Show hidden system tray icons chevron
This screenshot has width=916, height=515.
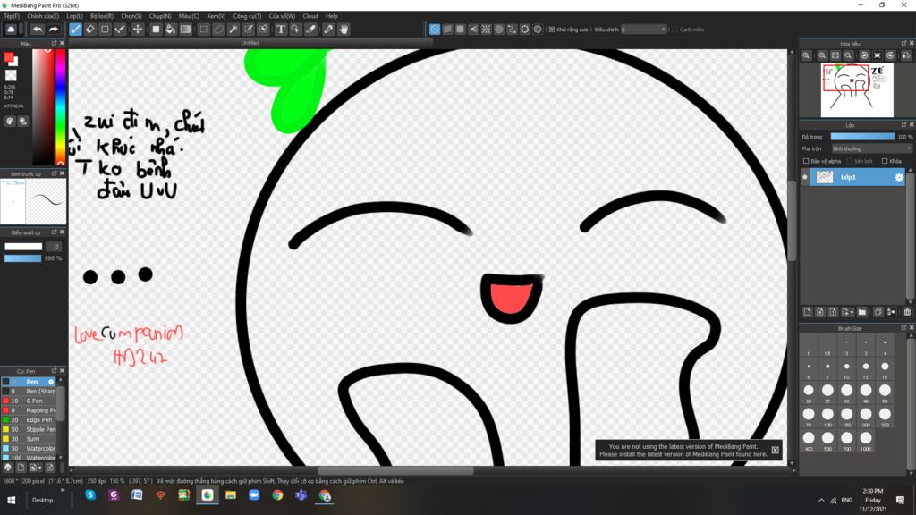coord(821,501)
